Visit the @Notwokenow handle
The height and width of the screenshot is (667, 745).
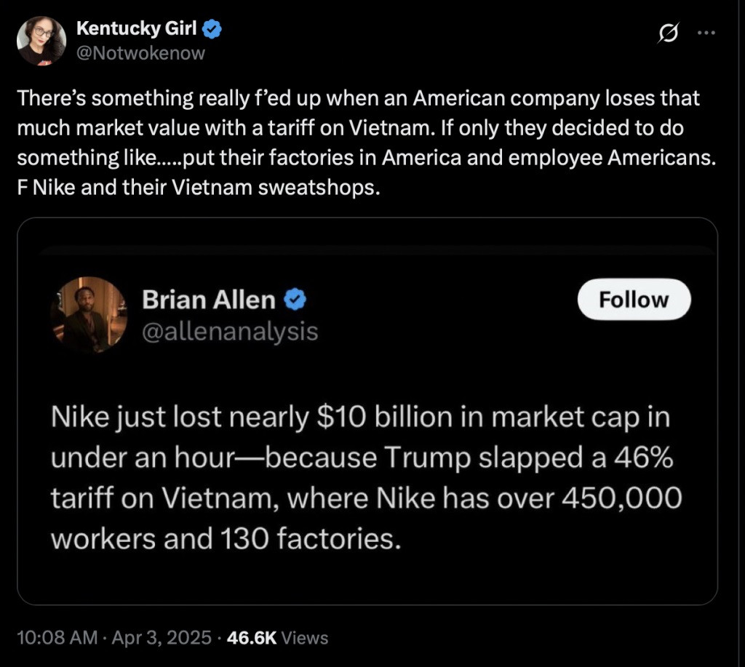point(140,53)
